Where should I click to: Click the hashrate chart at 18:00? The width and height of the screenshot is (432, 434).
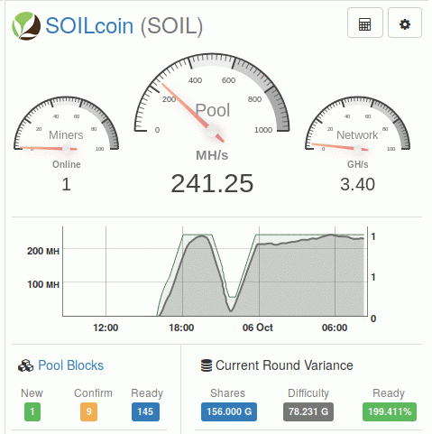(182, 272)
